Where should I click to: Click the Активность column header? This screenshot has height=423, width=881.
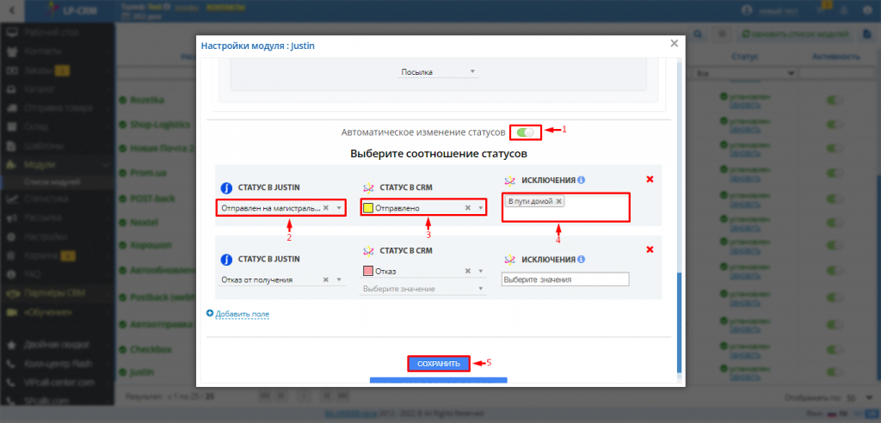836,57
